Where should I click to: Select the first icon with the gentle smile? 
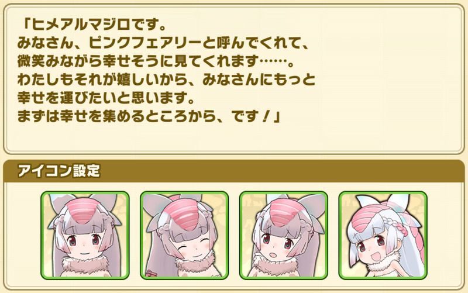pyautogui.click(x=85, y=236)
